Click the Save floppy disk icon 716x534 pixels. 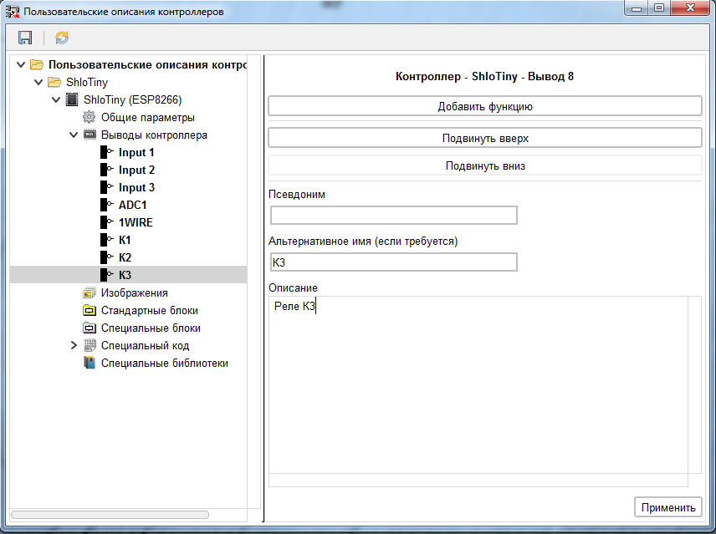pos(25,38)
